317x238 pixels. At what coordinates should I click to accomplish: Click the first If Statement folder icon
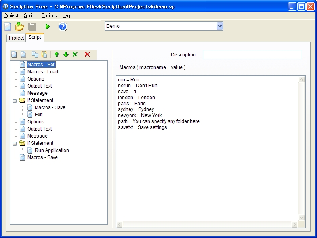pyautogui.click(x=22, y=100)
